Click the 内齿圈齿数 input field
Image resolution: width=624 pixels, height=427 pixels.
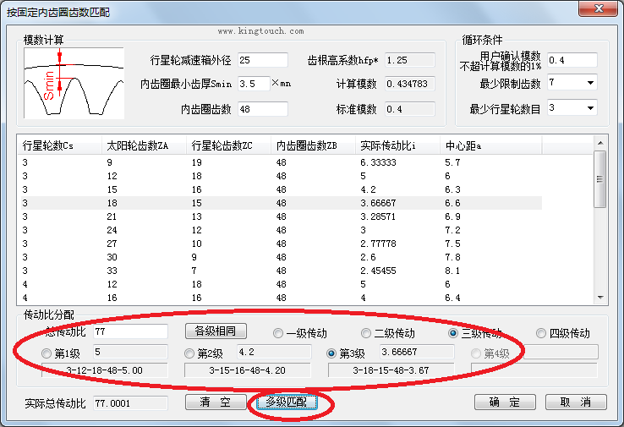tap(263, 109)
